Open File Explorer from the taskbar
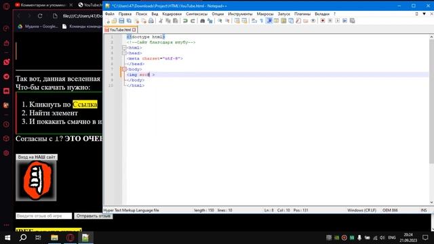The width and height of the screenshot is (434, 244). (54, 238)
